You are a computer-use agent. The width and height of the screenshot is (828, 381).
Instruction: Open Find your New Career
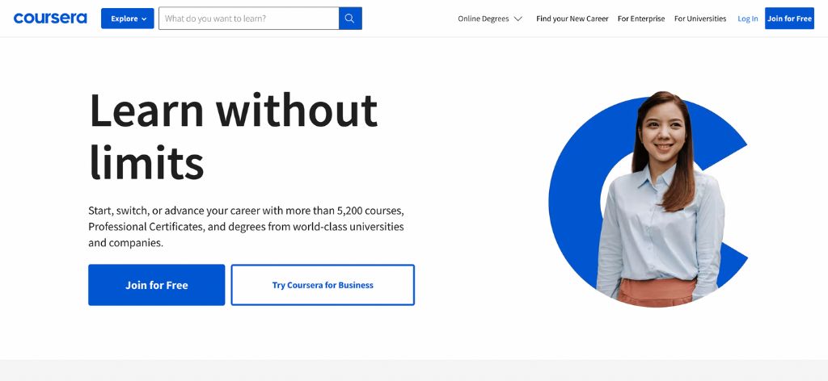click(572, 19)
